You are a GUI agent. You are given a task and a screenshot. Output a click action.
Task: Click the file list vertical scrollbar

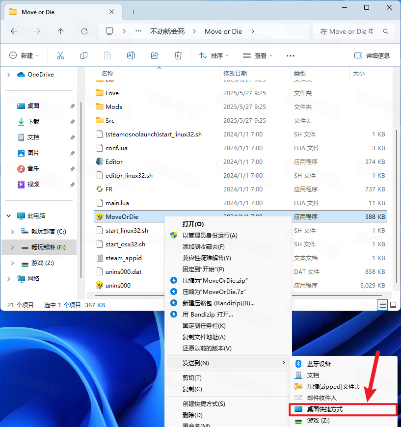pyautogui.click(x=397, y=207)
